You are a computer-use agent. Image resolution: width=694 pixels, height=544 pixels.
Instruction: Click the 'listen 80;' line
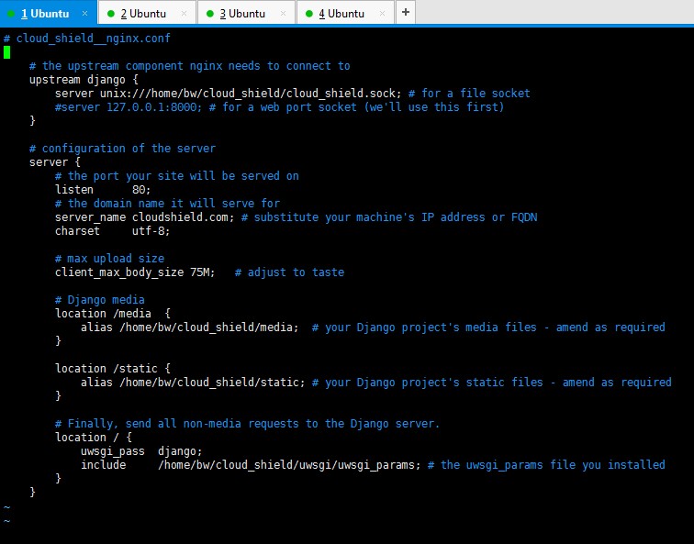point(103,190)
